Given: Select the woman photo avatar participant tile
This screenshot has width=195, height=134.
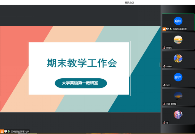Looking at the screenshot, I should [178, 116].
